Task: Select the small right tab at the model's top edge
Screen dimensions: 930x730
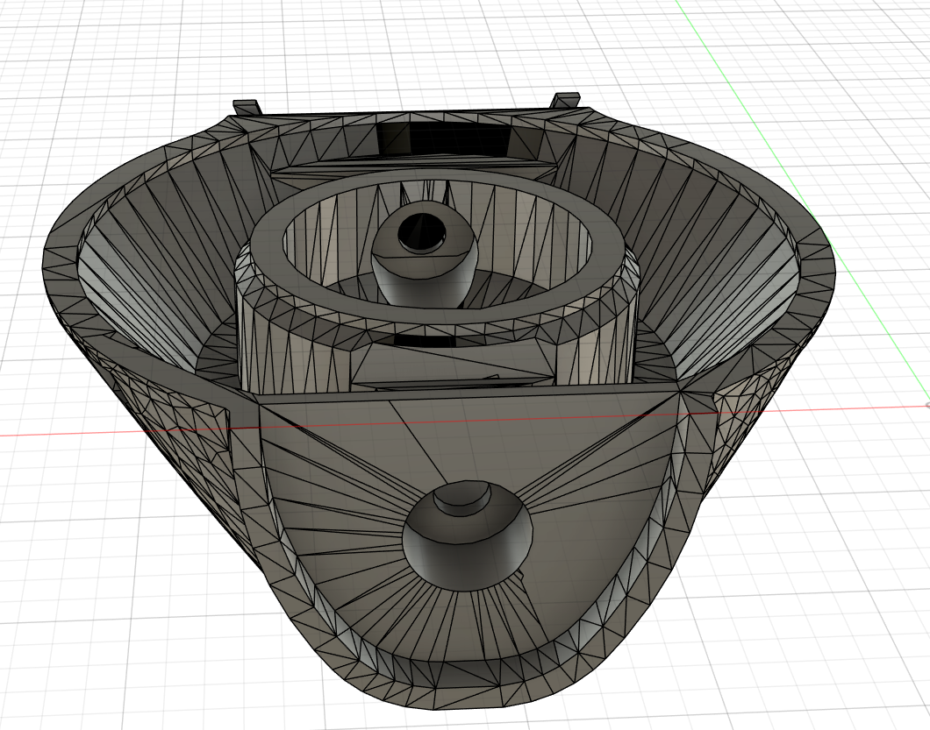Action: 565,100
